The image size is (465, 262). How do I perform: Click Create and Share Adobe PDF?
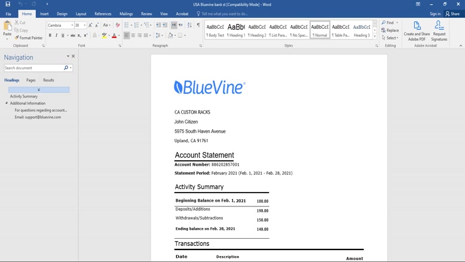point(417,31)
